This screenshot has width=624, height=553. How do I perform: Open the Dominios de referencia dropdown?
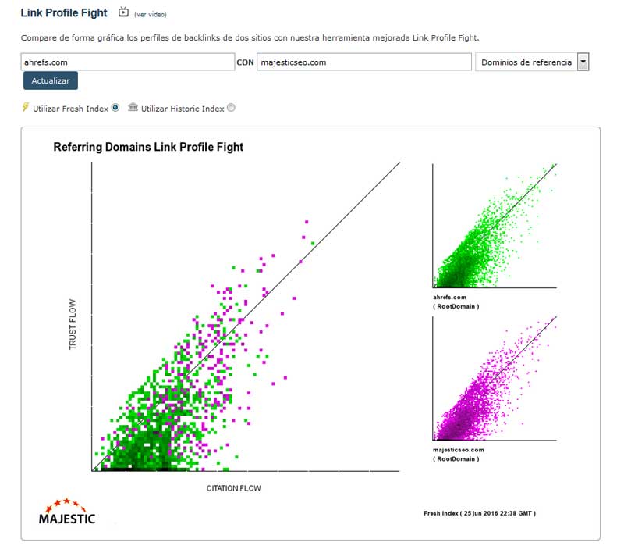(526, 62)
